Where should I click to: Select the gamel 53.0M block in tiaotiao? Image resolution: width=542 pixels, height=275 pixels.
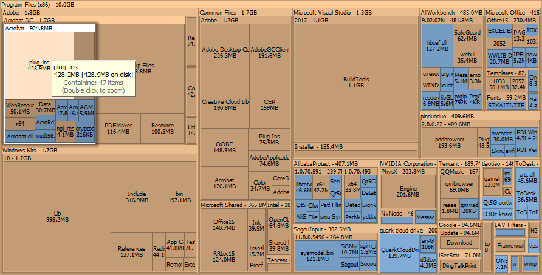tap(492, 182)
